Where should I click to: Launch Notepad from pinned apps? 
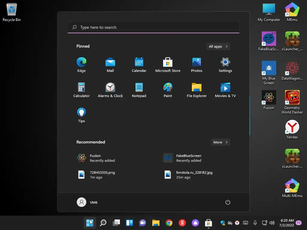139,90
